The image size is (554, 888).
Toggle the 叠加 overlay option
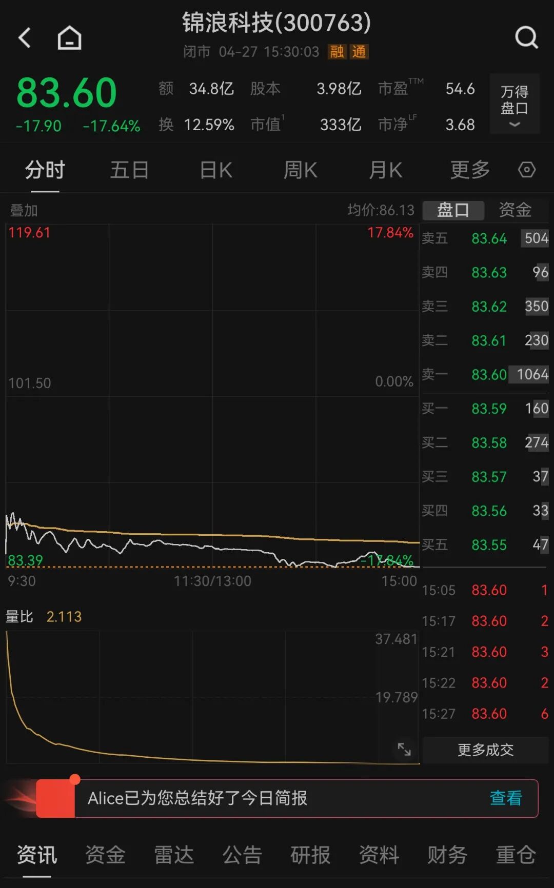point(24,210)
